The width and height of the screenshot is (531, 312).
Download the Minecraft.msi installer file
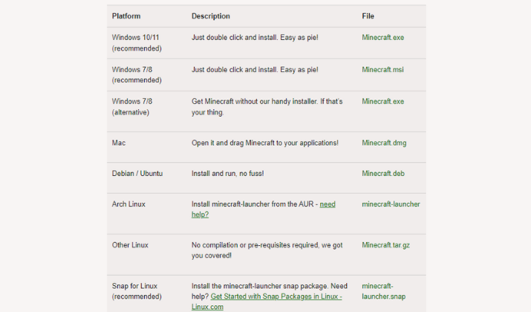point(382,69)
